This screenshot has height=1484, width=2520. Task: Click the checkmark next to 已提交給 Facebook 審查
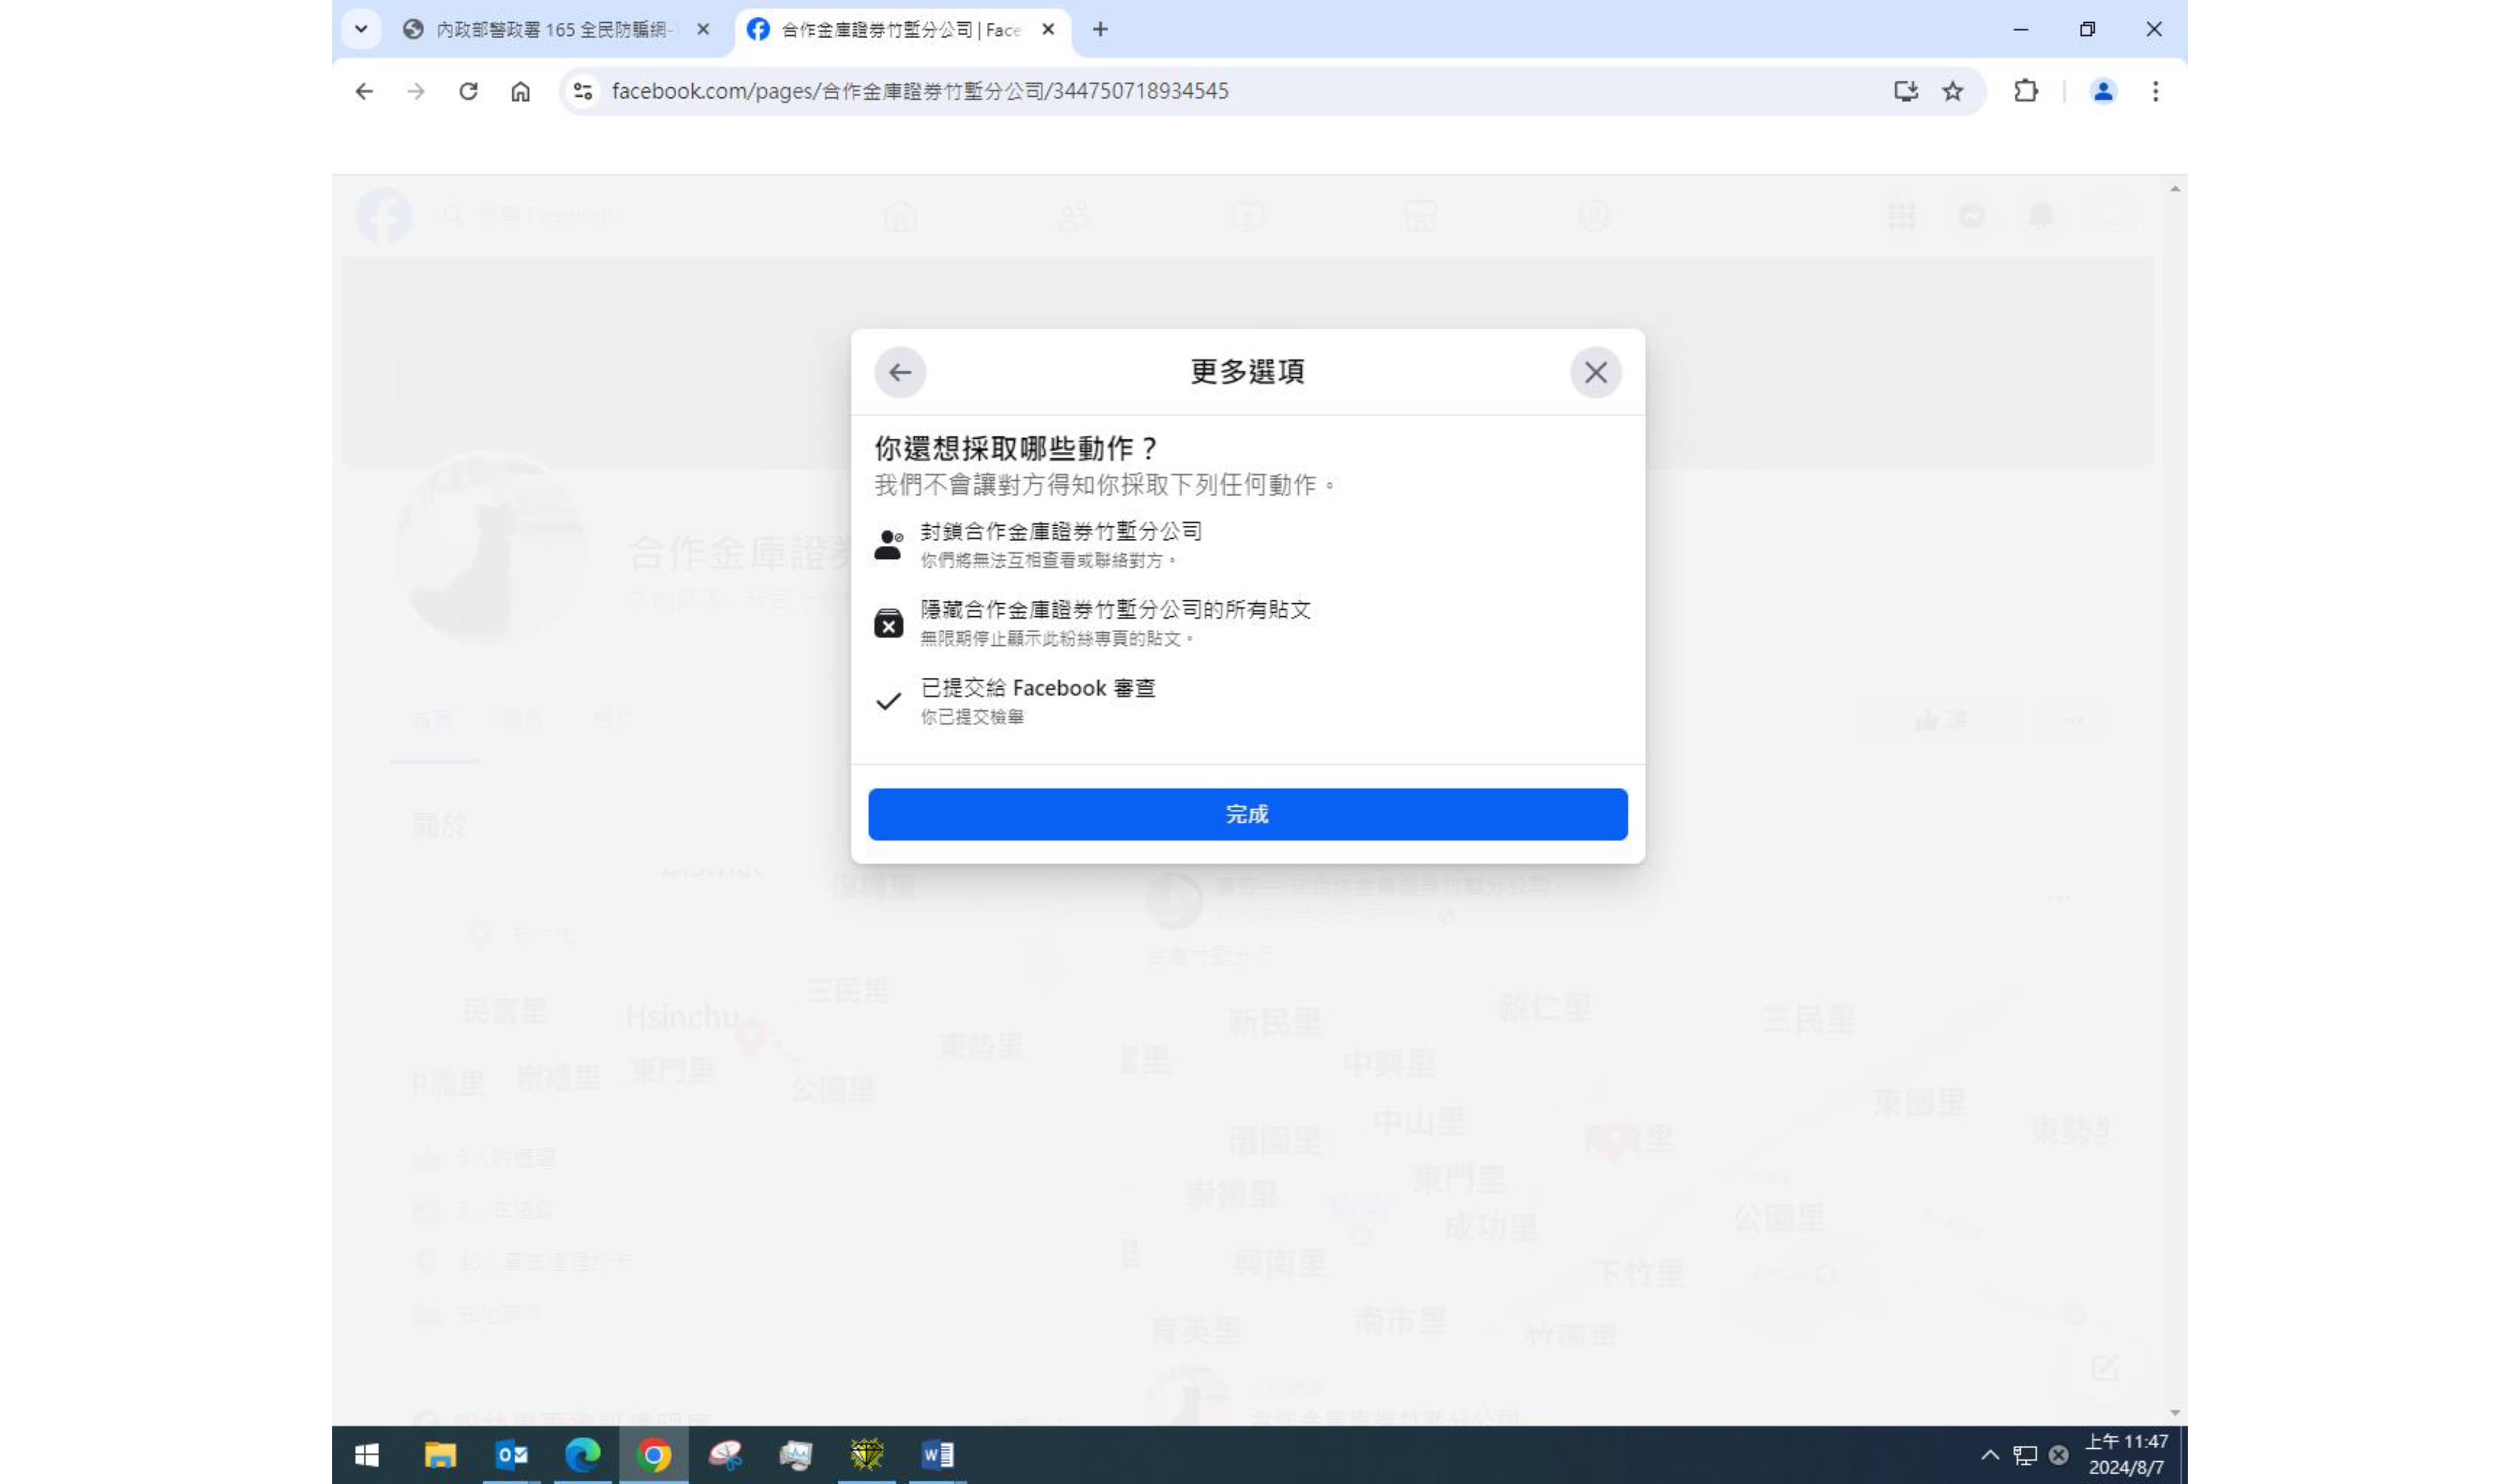coord(887,701)
